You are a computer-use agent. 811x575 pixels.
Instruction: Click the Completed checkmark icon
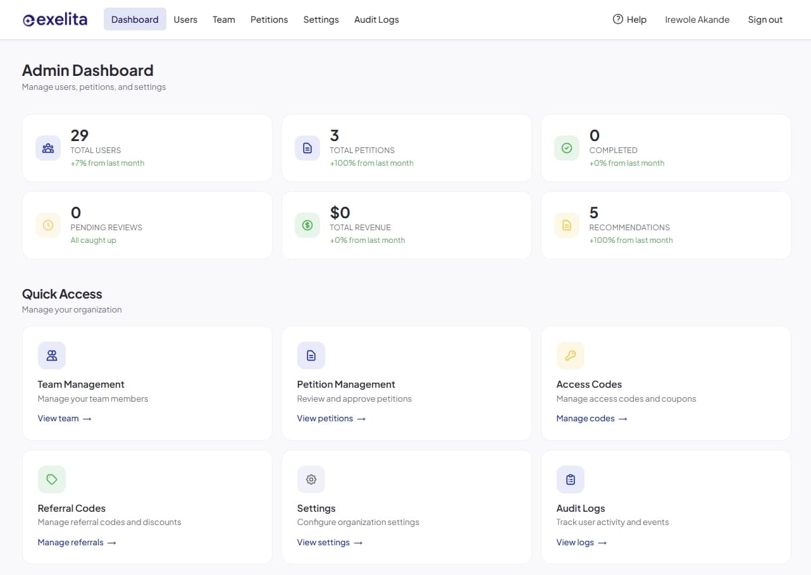tap(567, 147)
